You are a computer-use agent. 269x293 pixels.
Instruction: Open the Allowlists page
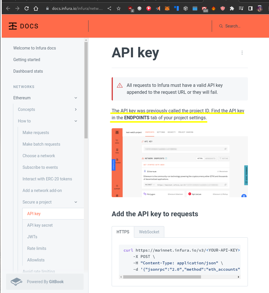36,260
